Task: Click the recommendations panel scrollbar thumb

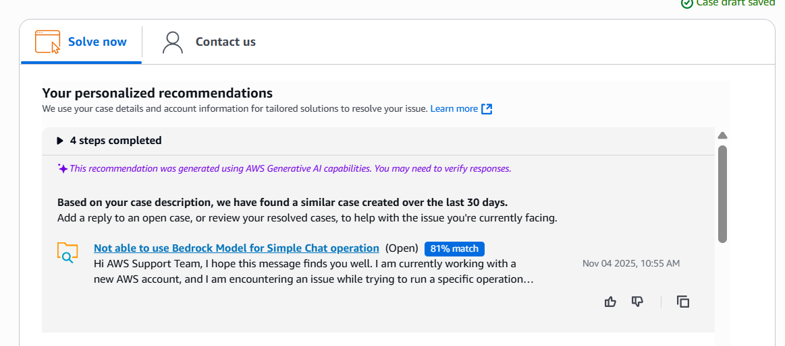Action: 722,195
